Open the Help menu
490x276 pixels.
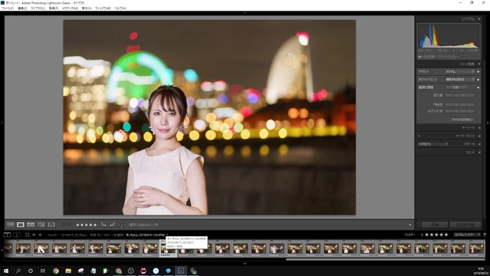(x=120, y=8)
